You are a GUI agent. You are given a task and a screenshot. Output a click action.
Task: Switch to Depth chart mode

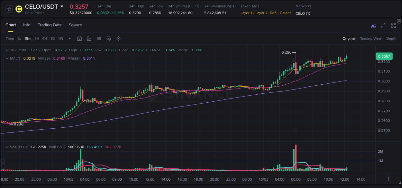click(x=391, y=38)
